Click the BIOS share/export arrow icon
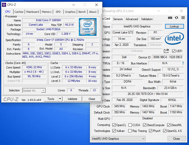Image resolution: width=189 pixels, height=145 pixels. pos(166,51)
